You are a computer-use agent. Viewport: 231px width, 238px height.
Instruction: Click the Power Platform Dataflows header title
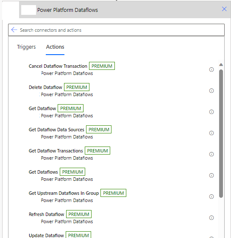(x=67, y=10)
